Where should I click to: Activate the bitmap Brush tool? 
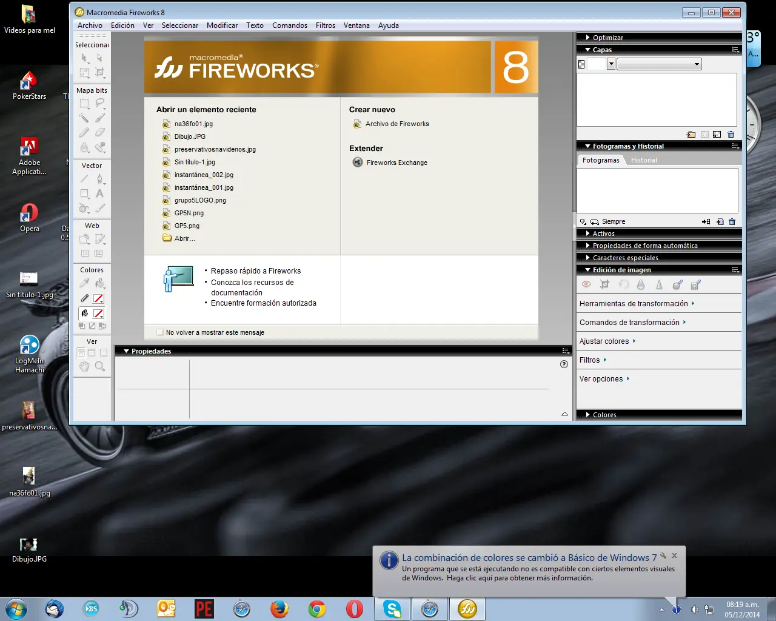(x=100, y=118)
